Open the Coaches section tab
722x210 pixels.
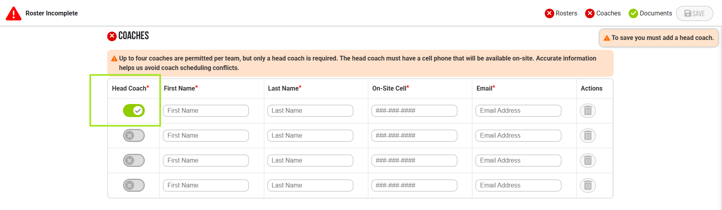(608, 13)
